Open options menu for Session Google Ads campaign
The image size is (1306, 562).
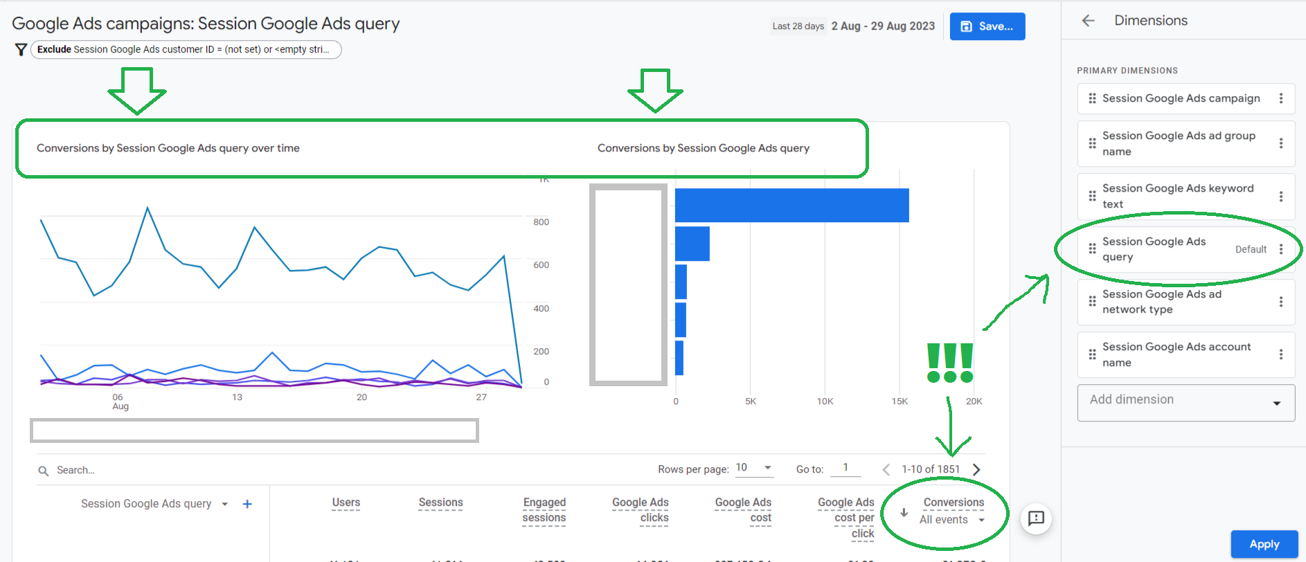point(1281,98)
